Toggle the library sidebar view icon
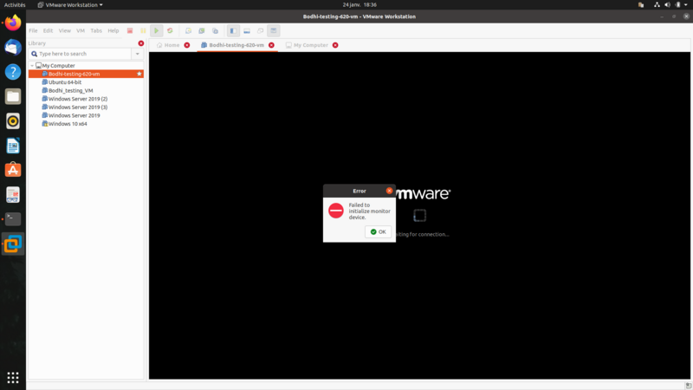Screen dimensions: 693x390 pos(233,30)
